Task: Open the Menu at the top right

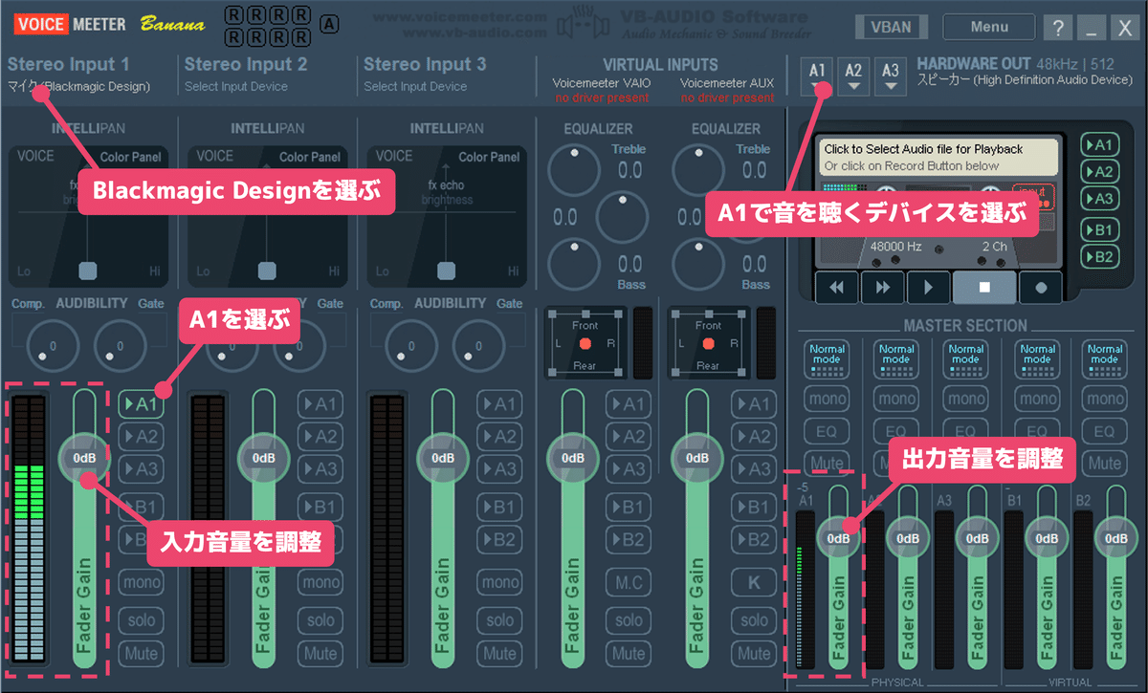Action: pos(988,26)
